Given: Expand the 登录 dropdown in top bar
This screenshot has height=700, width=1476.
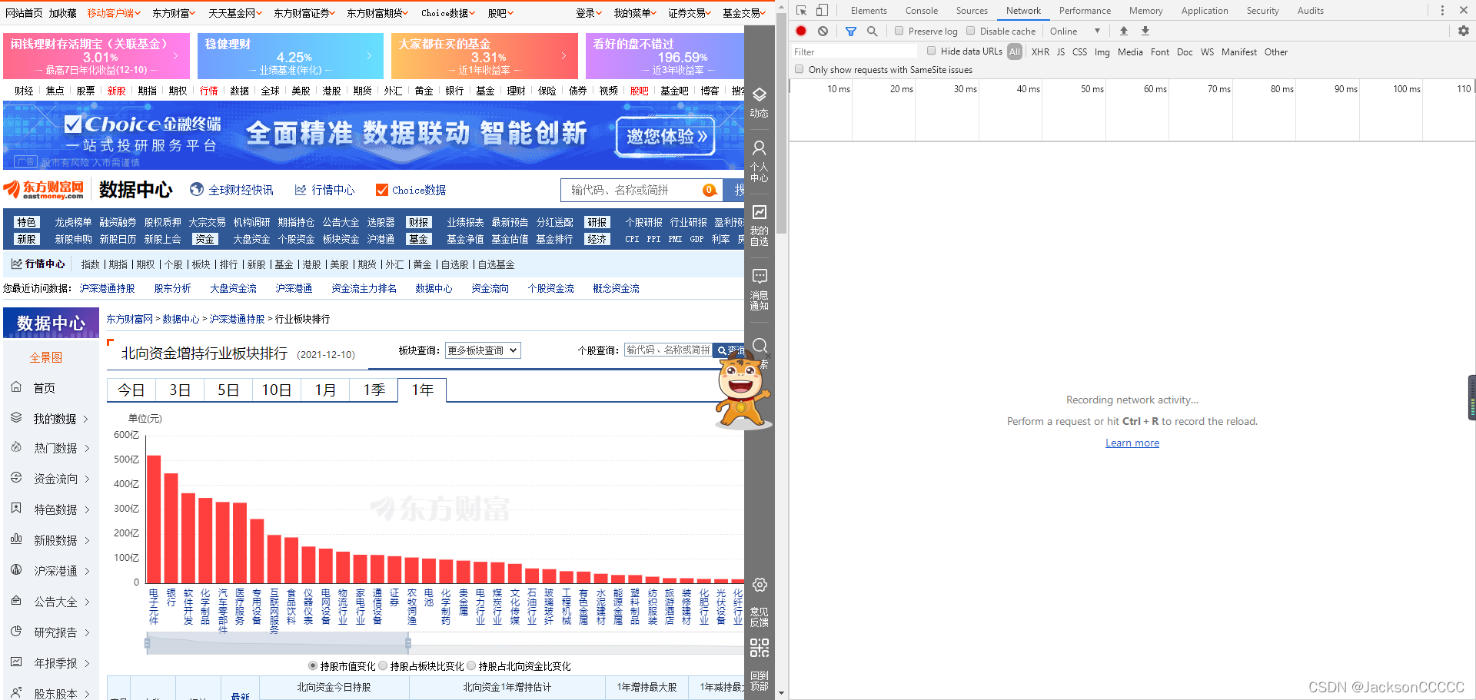Looking at the screenshot, I should (x=589, y=13).
